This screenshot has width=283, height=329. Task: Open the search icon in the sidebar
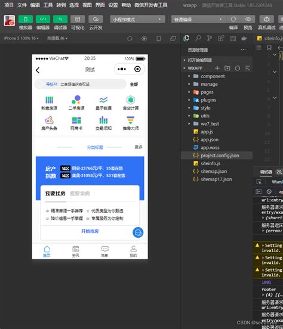click(198, 38)
